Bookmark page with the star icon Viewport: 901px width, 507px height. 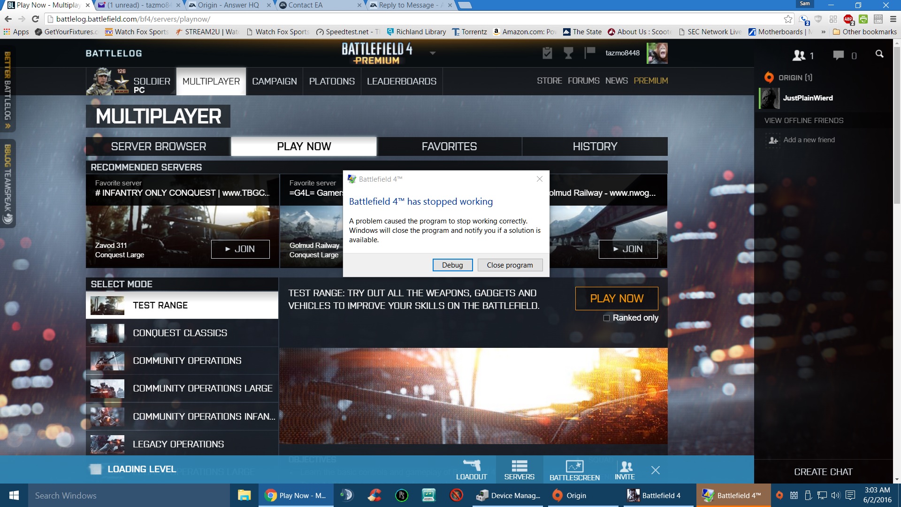tap(788, 19)
